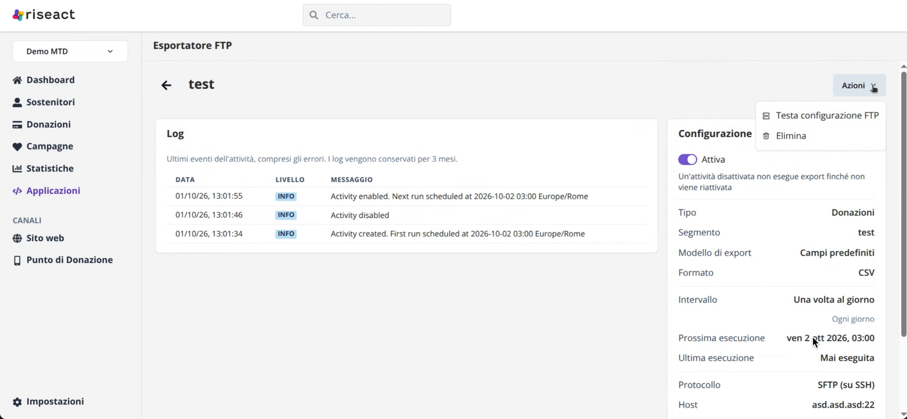Click the Mai eseguita value
Image resolution: width=907 pixels, height=419 pixels.
click(847, 358)
